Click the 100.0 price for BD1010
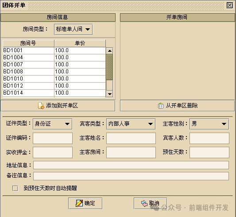This screenshot has width=236, height=217. tap(80, 79)
